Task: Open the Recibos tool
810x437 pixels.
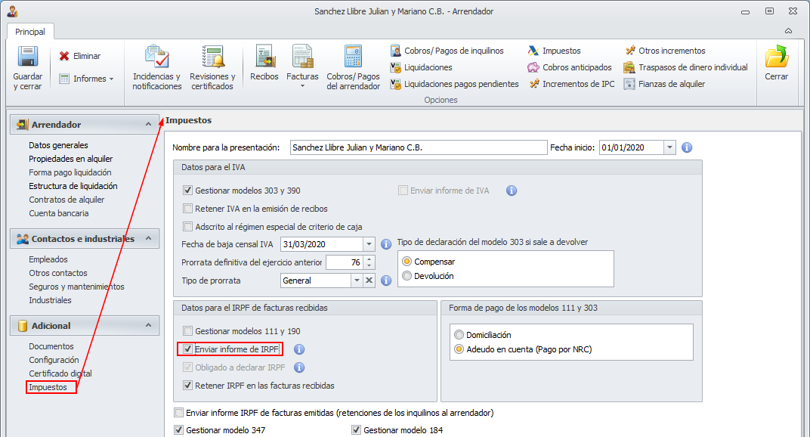Action: click(264, 63)
